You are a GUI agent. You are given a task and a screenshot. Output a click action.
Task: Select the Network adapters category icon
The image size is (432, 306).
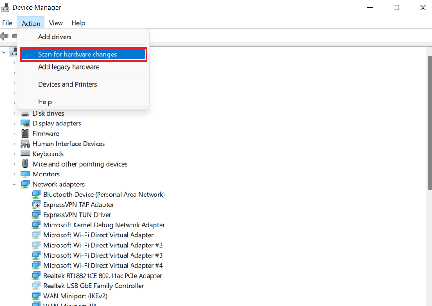pyautogui.click(x=26, y=184)
